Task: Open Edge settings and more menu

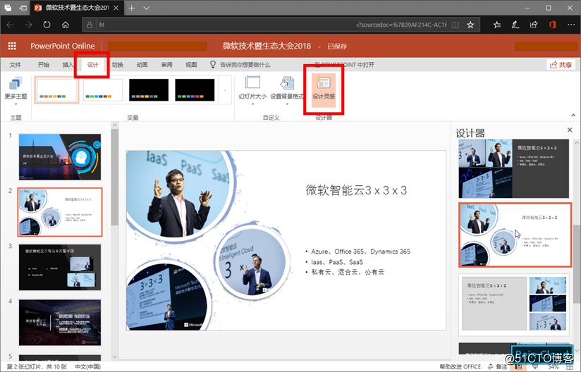Action: (571, 25)
